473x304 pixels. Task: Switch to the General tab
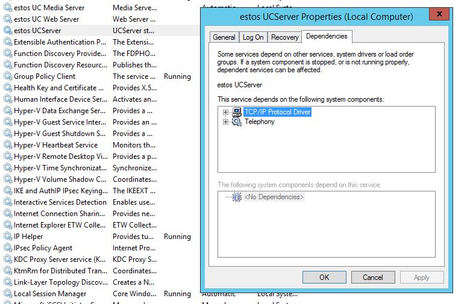(224, 37)
